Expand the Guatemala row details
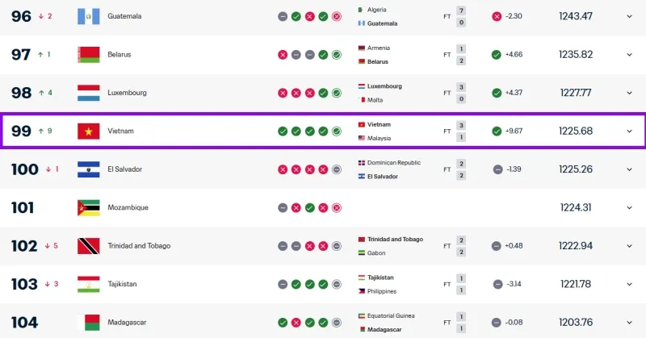Viewport: 646px width, 338px height. [x=629, y=16]
